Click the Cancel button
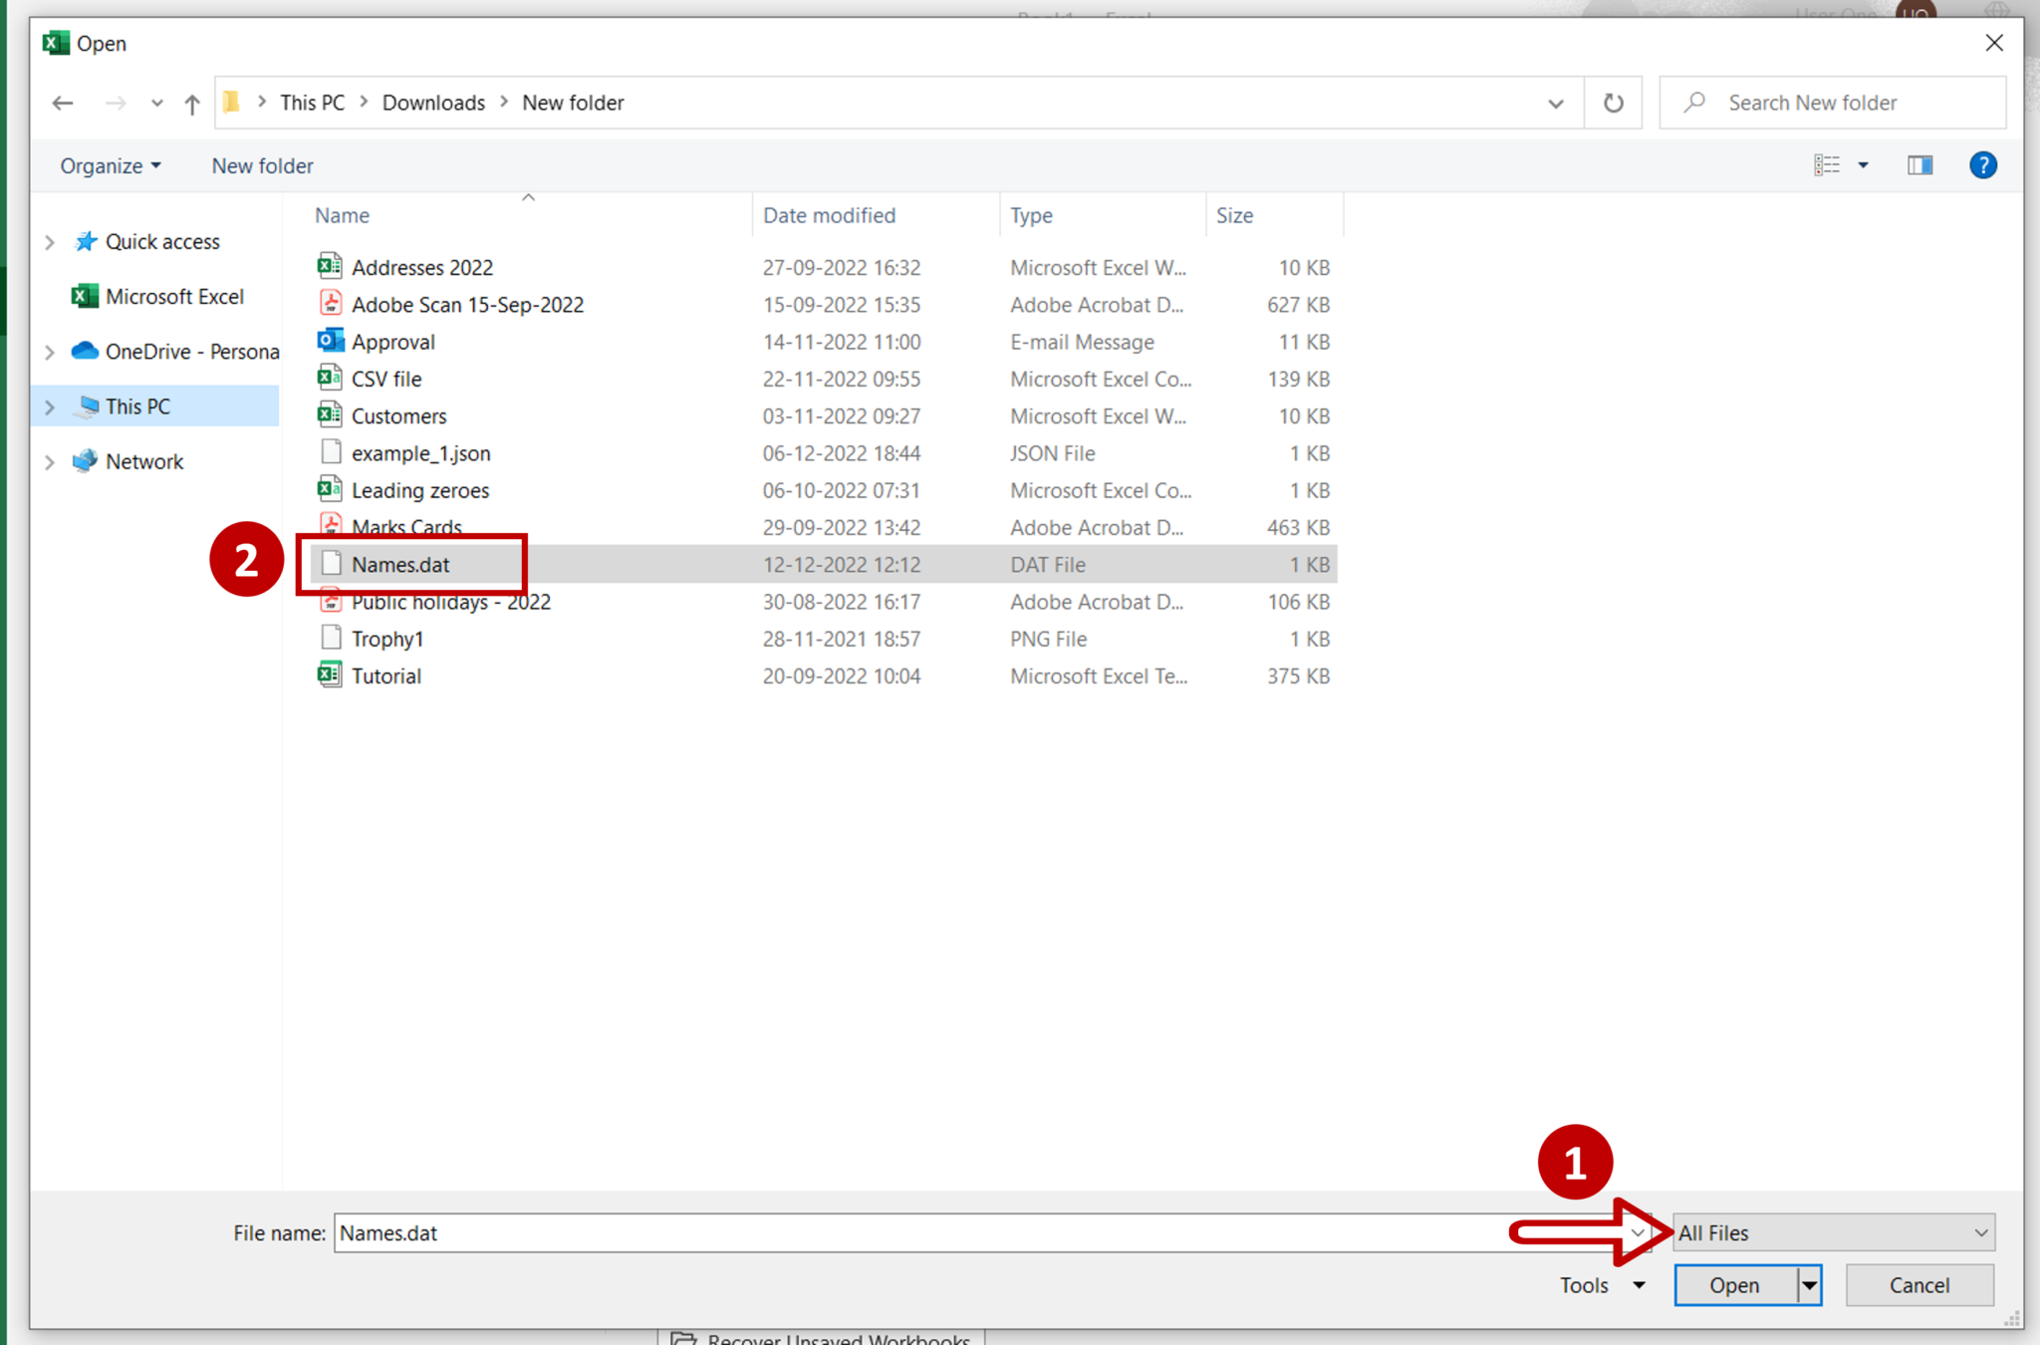Image resolution: width=2040 pixels, height=1345 pixels. tap(1918, 1285)
